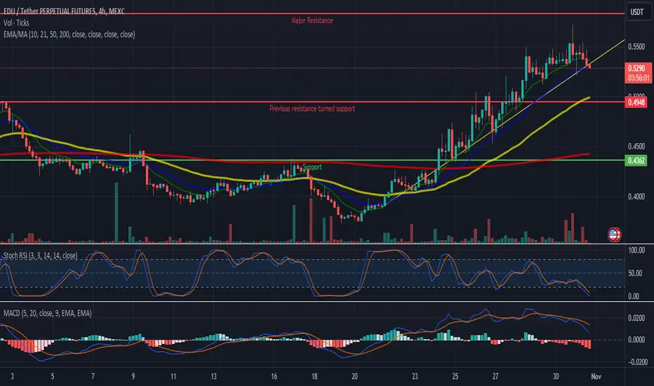
Task: Open the MACD (5, 20, close, 9) legend
Action: coord(48,313)
